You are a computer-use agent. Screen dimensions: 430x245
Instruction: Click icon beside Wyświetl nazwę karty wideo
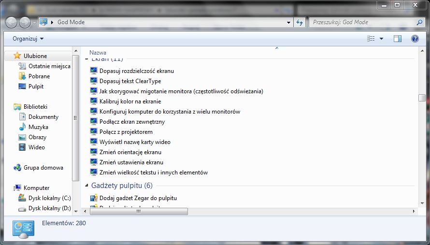point(94,142)
